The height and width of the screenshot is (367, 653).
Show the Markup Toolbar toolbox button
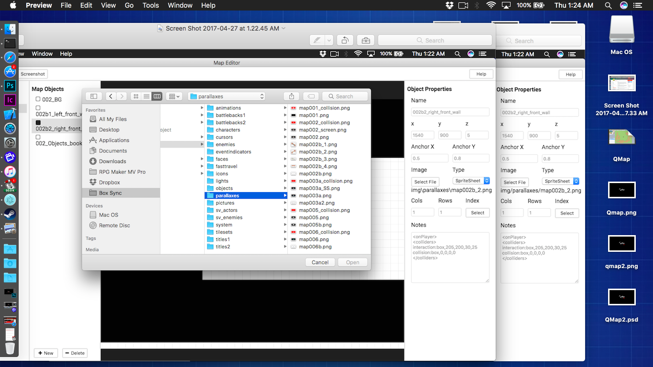[x=366, y=41]
